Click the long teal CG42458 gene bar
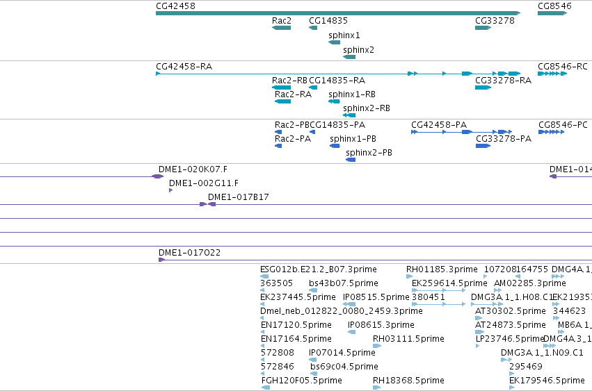The image size is (592, 391). click(x=338, y=13)
